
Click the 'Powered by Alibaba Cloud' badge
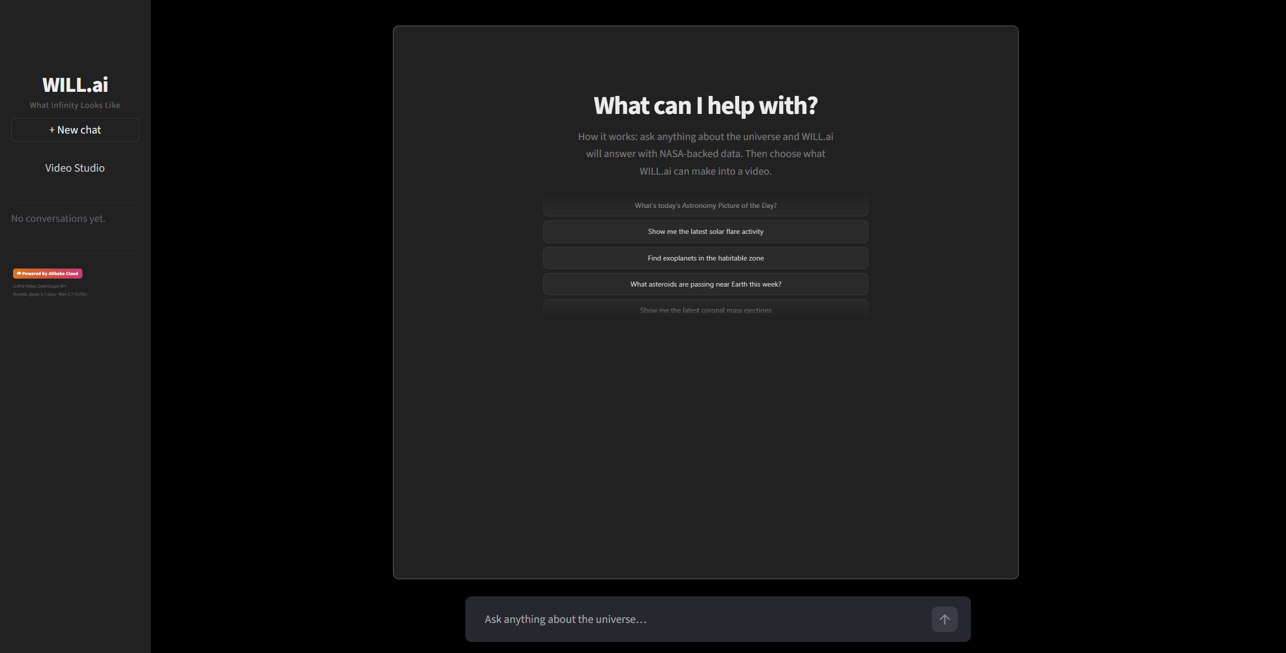click(x=48, y=274)
